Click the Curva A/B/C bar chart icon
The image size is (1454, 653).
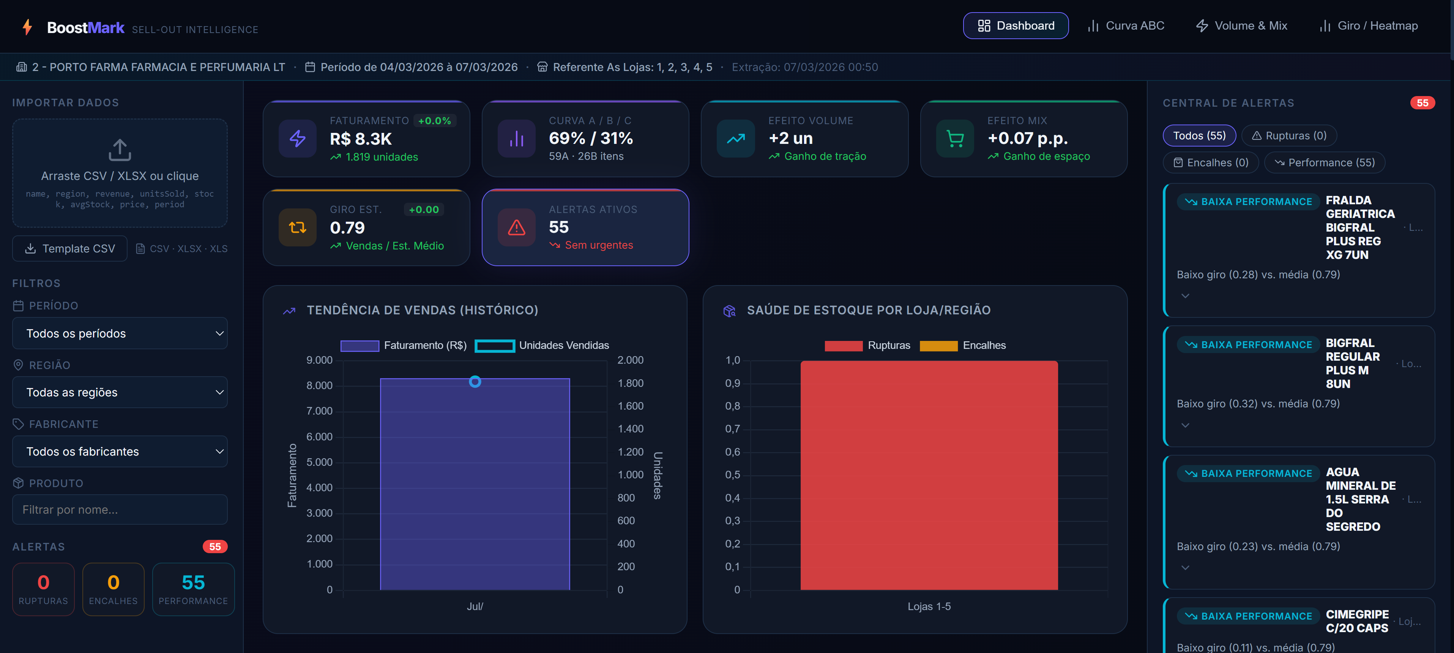[516, 138]
